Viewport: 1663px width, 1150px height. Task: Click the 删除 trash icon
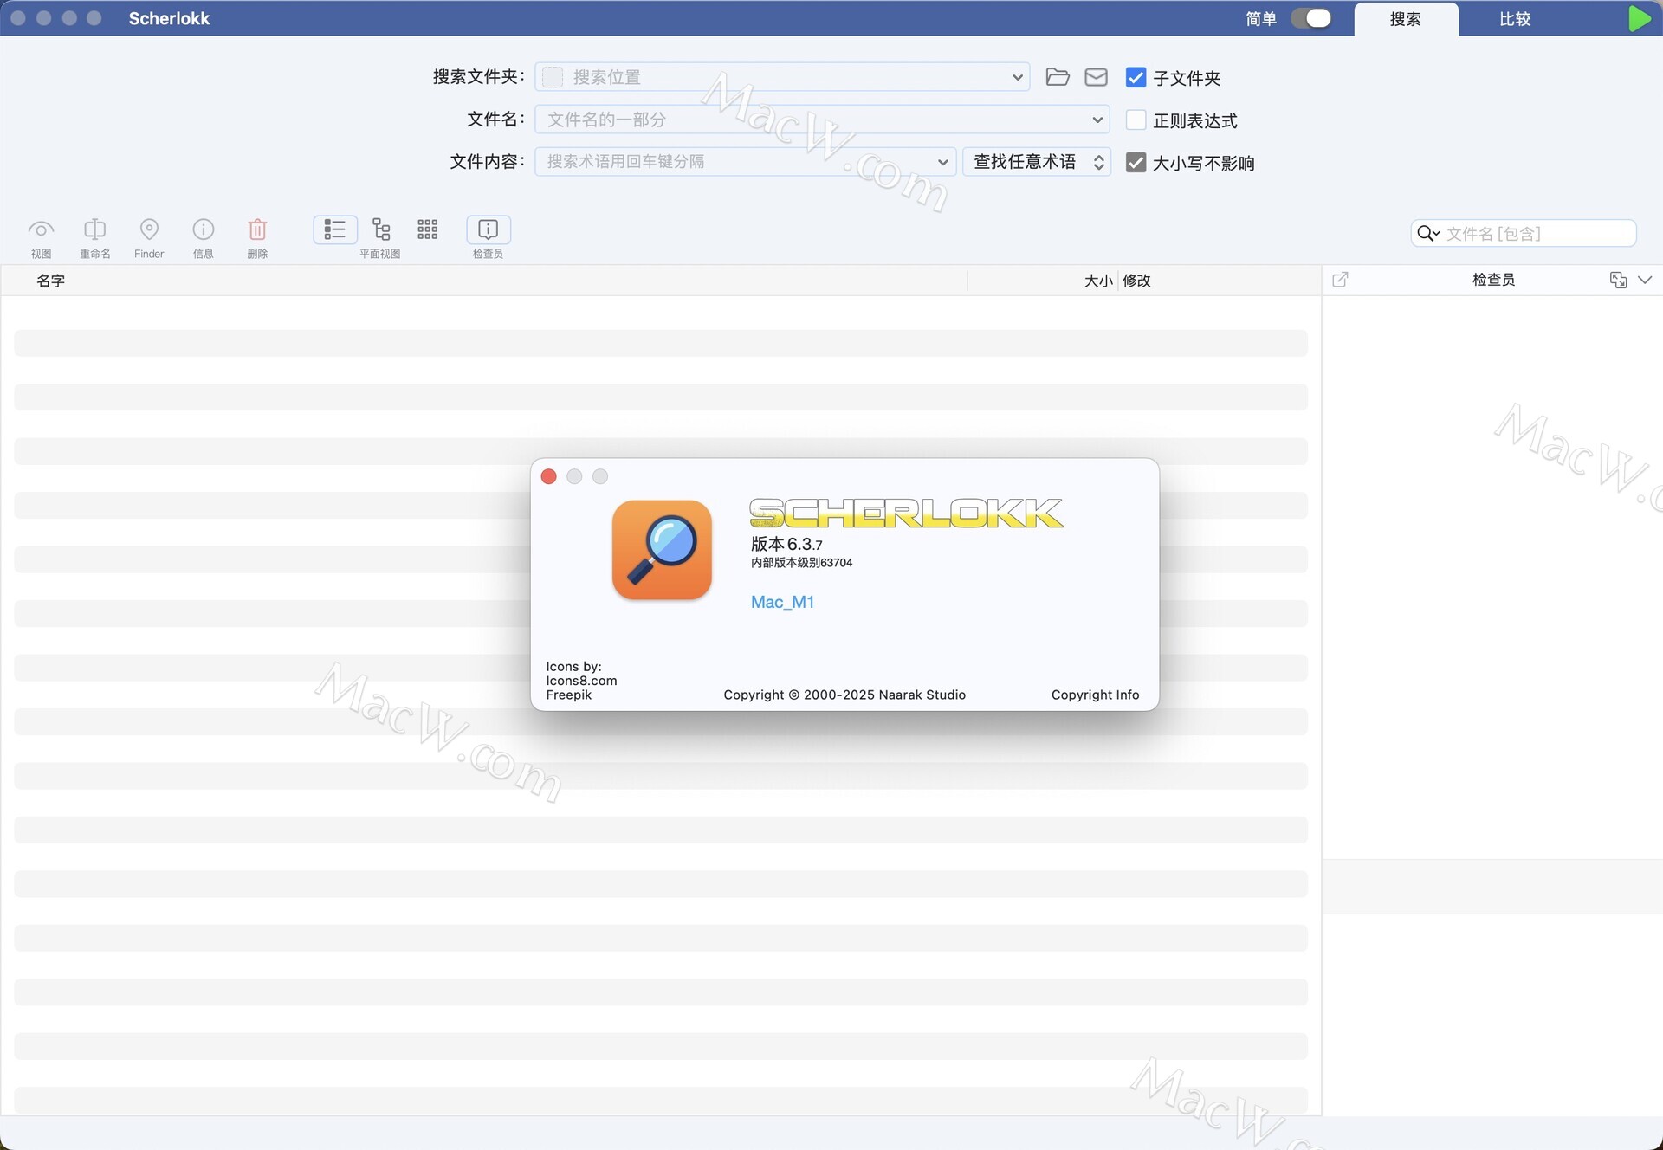tap(257, 229)
